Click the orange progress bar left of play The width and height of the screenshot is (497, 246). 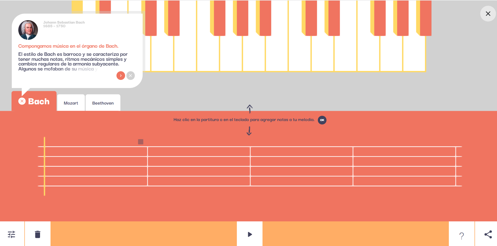[x=144, y=234]
